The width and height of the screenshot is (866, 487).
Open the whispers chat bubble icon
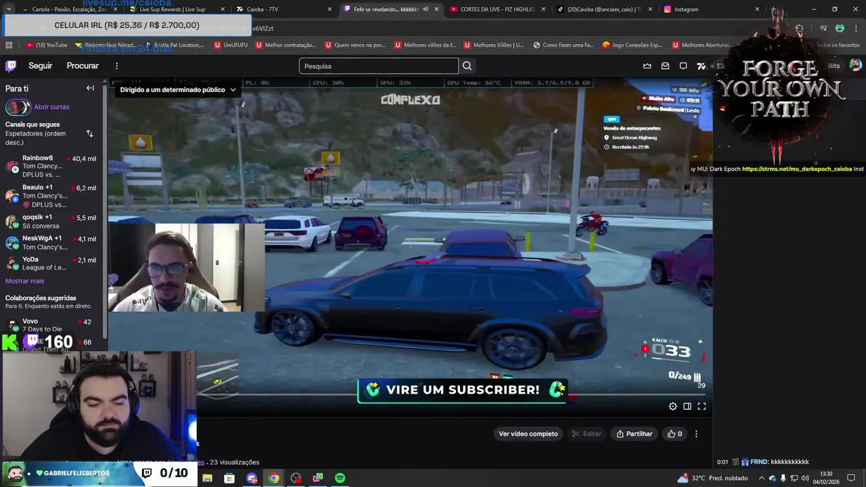[683, 66]
